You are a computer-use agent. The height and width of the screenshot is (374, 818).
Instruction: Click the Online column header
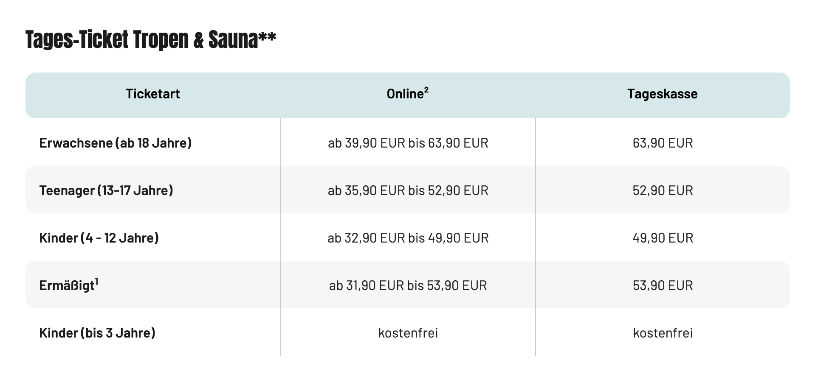(407, 94)
